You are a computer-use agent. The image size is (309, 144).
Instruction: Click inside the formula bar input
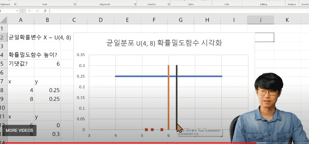pos(179,11)
